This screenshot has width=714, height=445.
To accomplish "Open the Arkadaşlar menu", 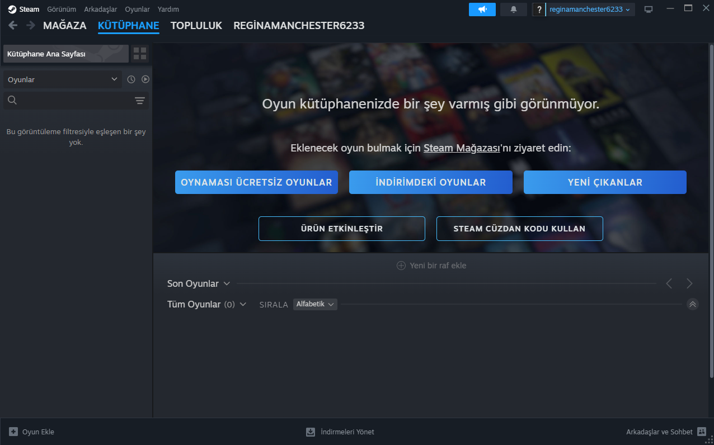I will pos(101,9).
